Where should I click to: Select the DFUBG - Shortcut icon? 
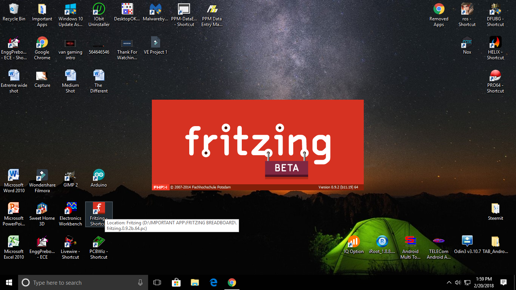click(x=495, y=15)
